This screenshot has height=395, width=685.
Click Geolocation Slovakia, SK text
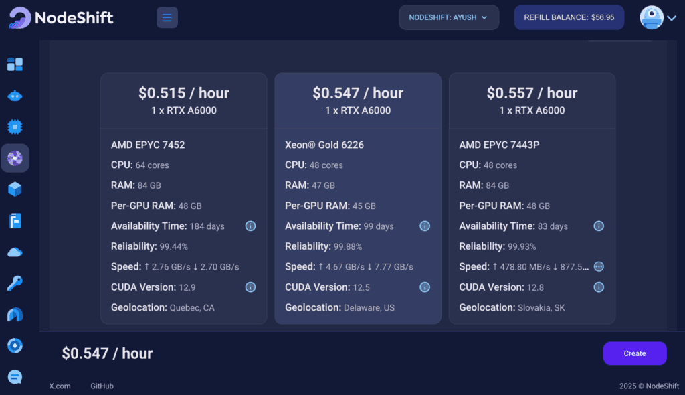(x=512, y=307)
